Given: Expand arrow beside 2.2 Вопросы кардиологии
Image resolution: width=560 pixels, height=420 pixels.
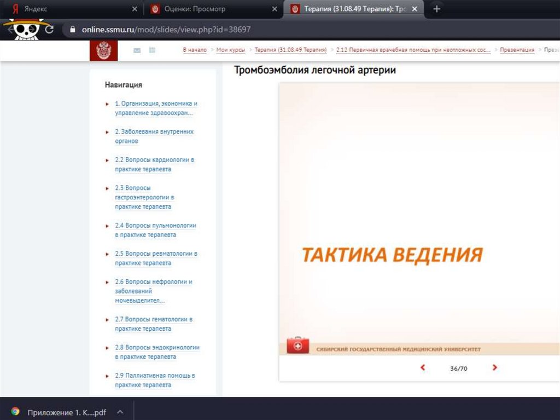Looking at the screenshot, I should pos(107,160).
